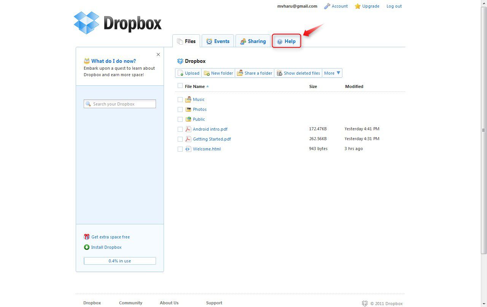Toggle the select-all checkbox in header
The width and height of the screenshot is (487, 307).
[x=180, y=86]
